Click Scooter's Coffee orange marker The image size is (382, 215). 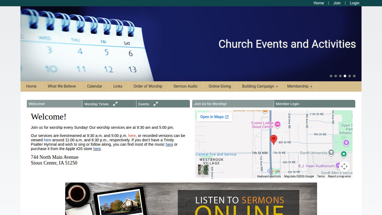coord(265,111)
